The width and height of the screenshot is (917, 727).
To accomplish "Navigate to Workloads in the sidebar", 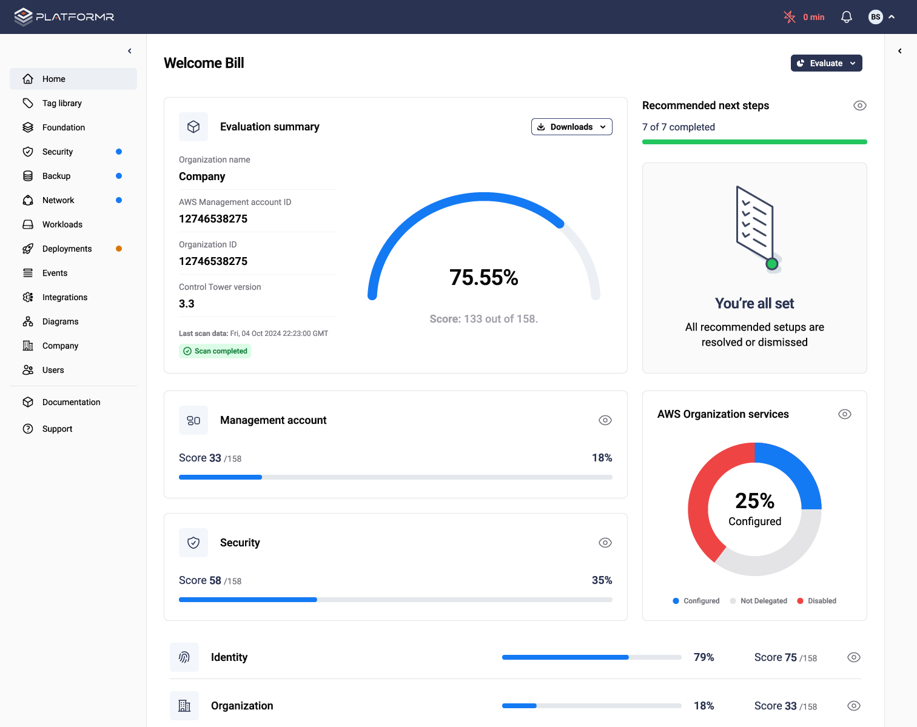I will pos(62,224).
